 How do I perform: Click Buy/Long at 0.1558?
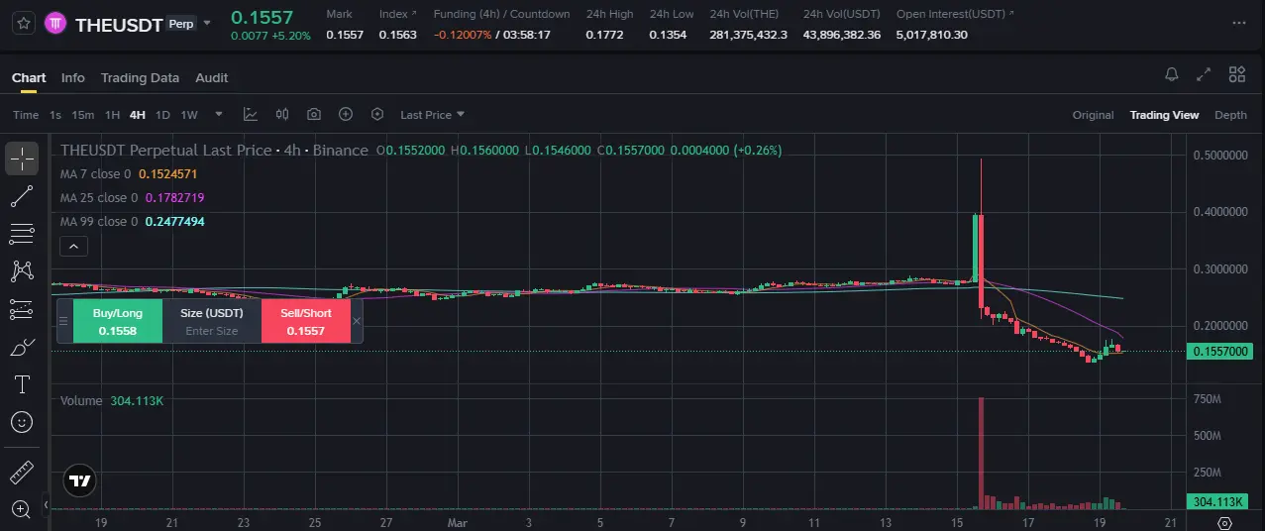tap(118, 321)
